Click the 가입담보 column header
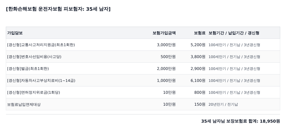This screenshot has height=131, width=286. [15, 33]
